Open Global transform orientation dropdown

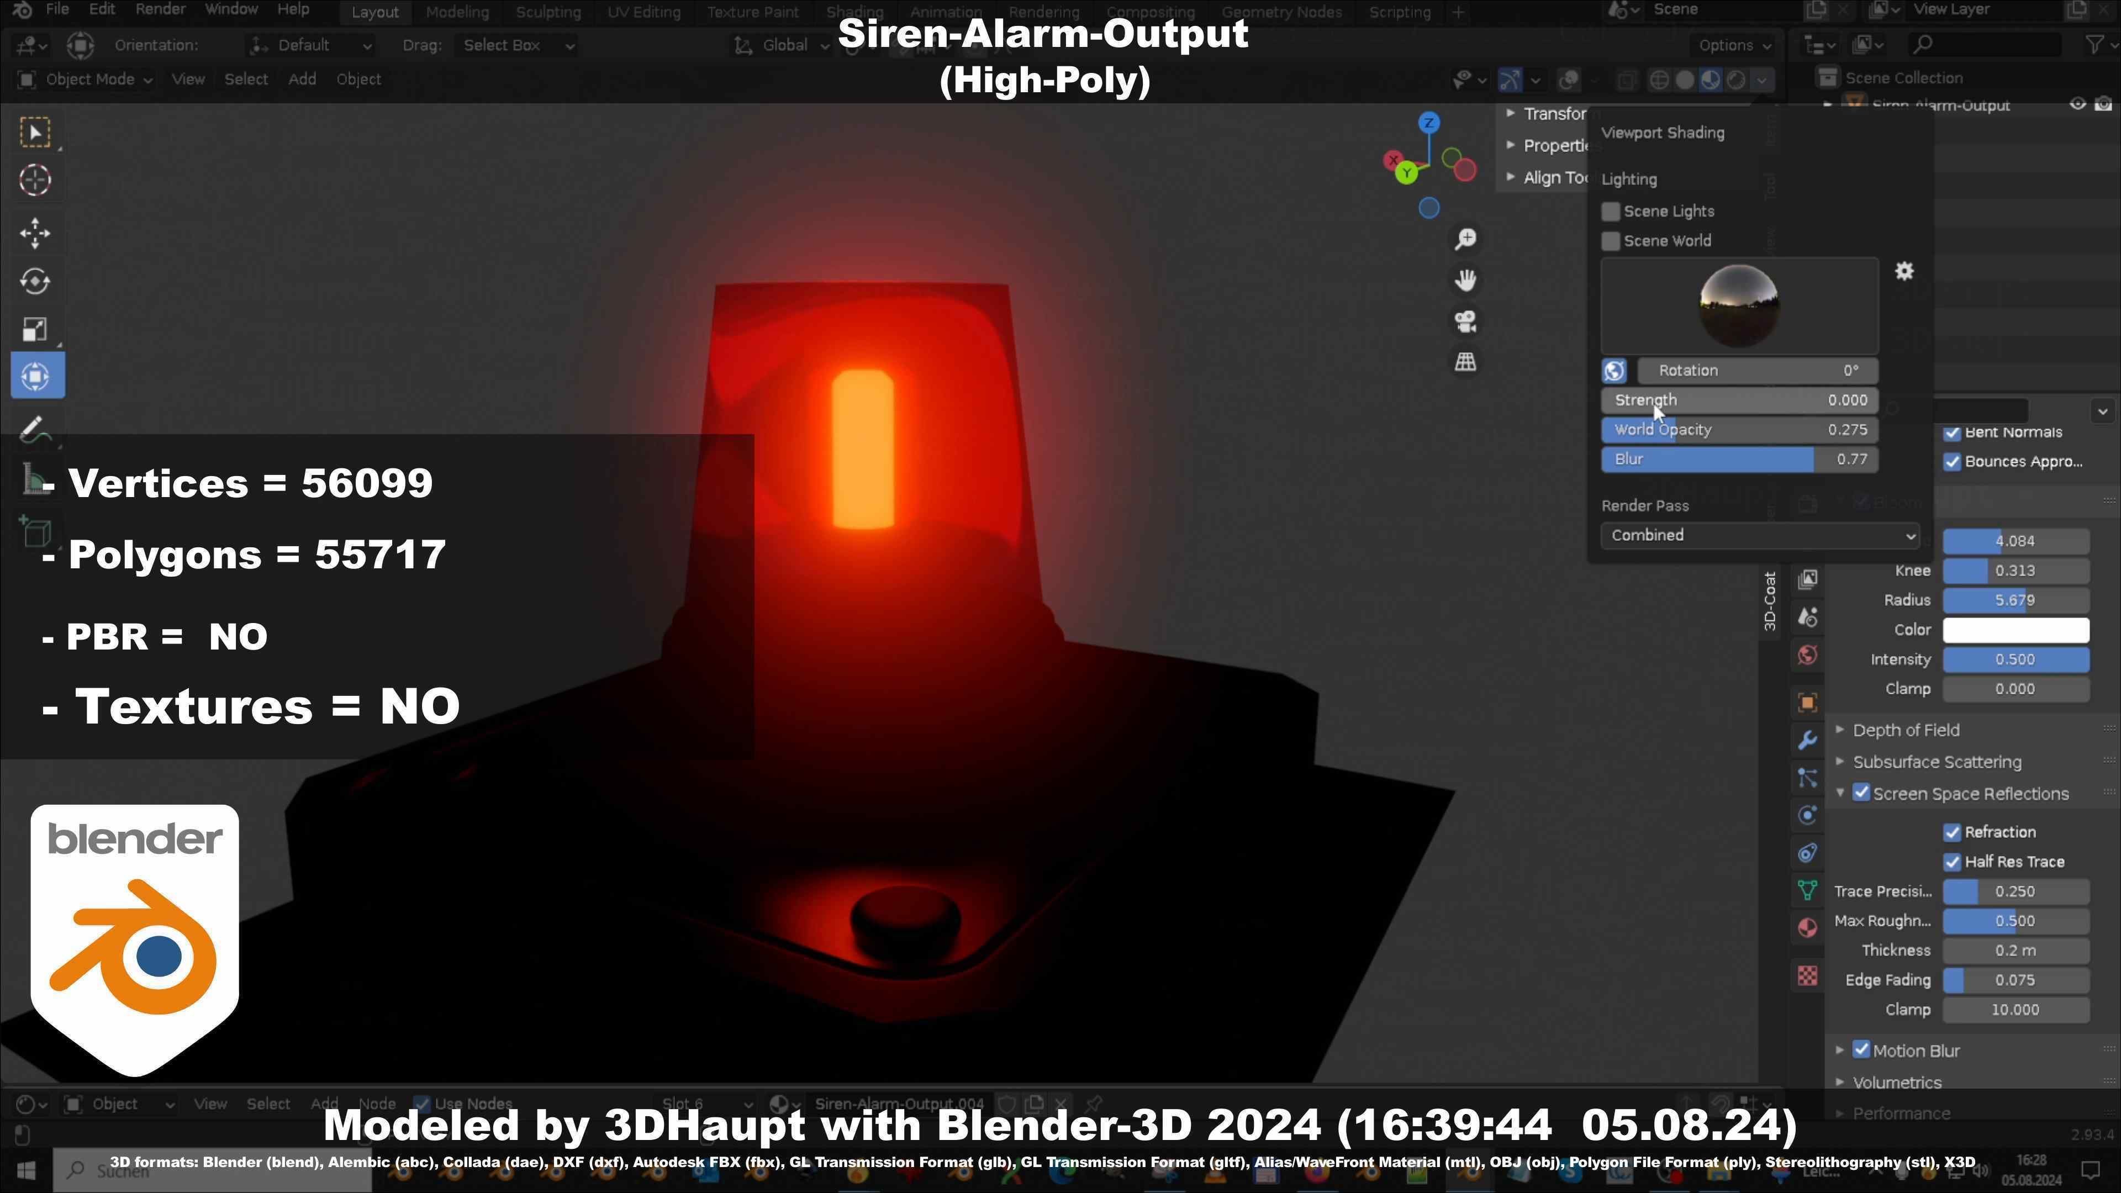(x=782, y=45)
